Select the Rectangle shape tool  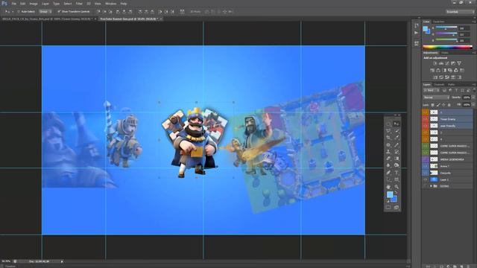pos(397,179)
